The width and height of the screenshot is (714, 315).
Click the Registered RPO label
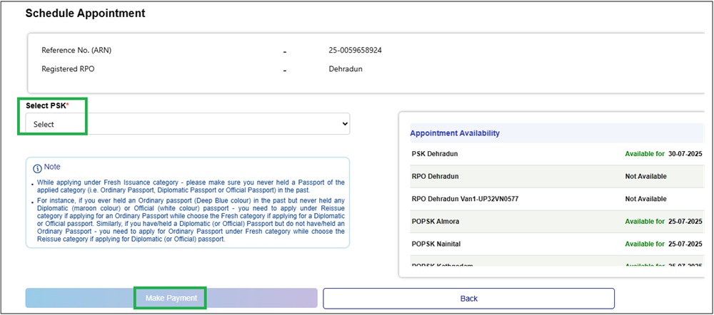click(x=69, y=70)
